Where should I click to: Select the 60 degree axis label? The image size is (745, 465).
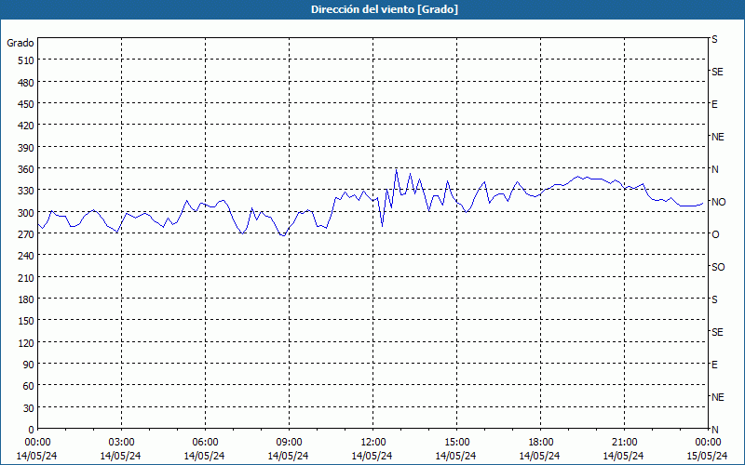pyautogui.click(x=29, y=386)
